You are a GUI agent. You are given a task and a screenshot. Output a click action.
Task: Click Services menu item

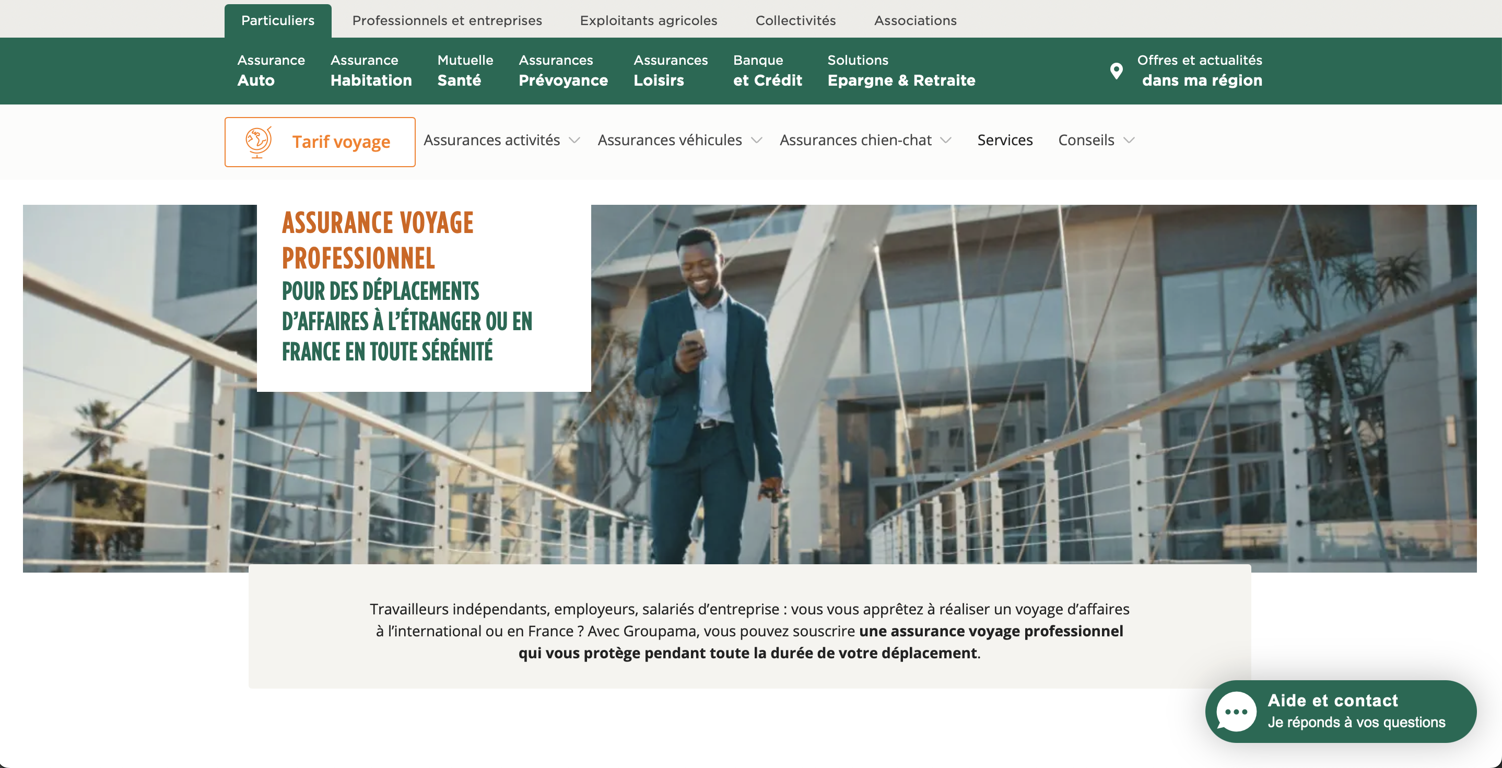click(1005, 140)
